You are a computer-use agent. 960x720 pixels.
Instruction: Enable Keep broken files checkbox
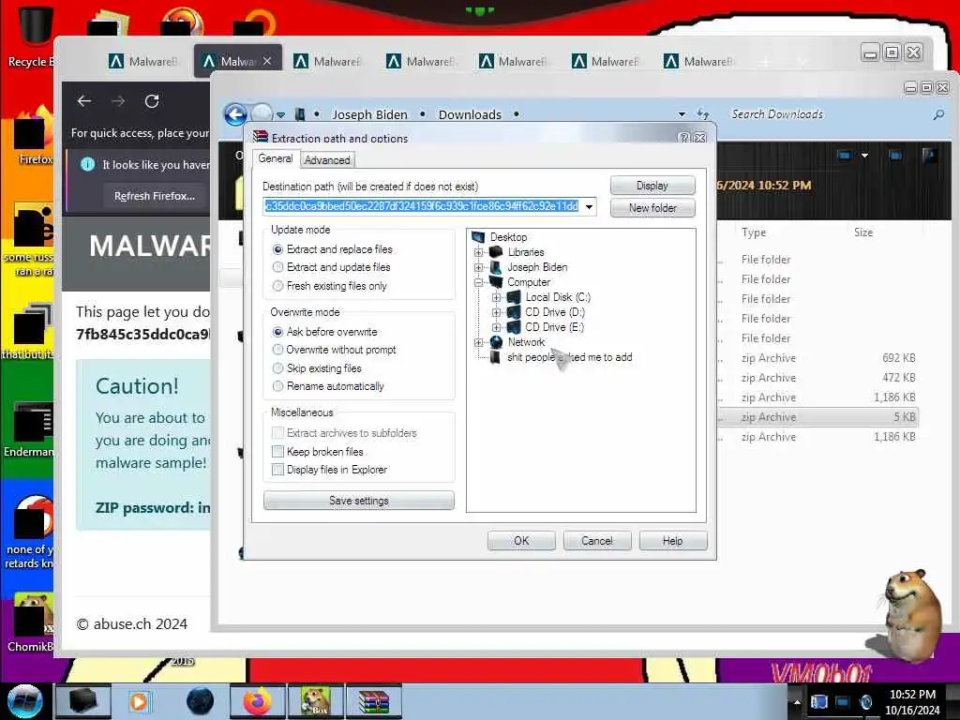coord(277,451)
